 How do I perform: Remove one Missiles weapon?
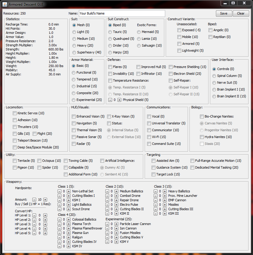point(155,205)
